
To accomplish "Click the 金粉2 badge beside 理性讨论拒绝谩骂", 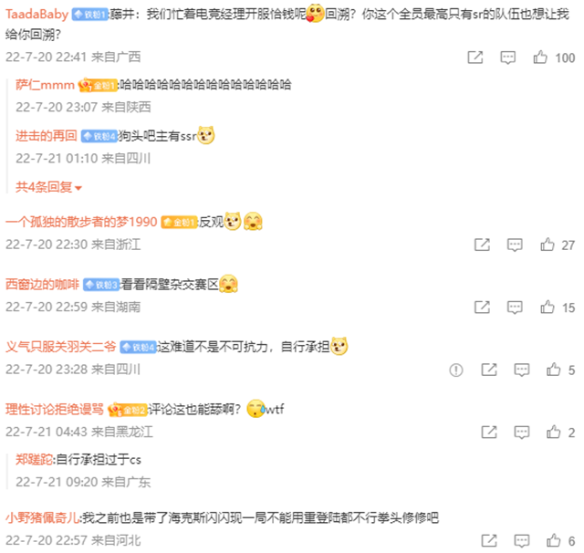I will click(x=128, y=410).
